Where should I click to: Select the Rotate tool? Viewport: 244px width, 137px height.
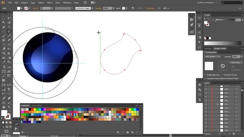tap(4, 45)
